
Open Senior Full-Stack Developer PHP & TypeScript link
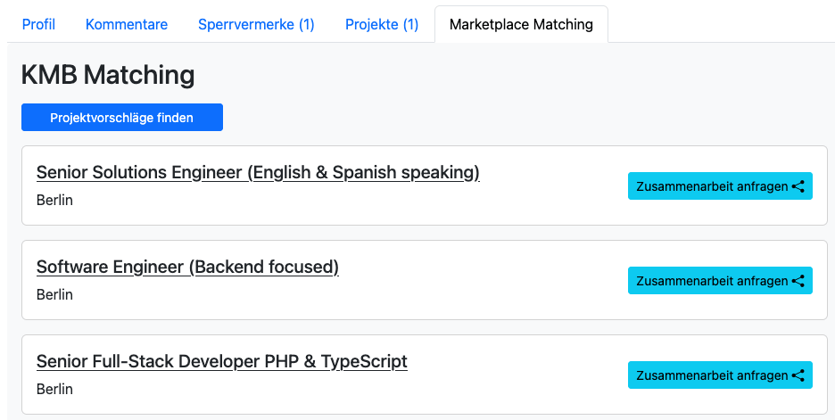(x=221, y=361)
